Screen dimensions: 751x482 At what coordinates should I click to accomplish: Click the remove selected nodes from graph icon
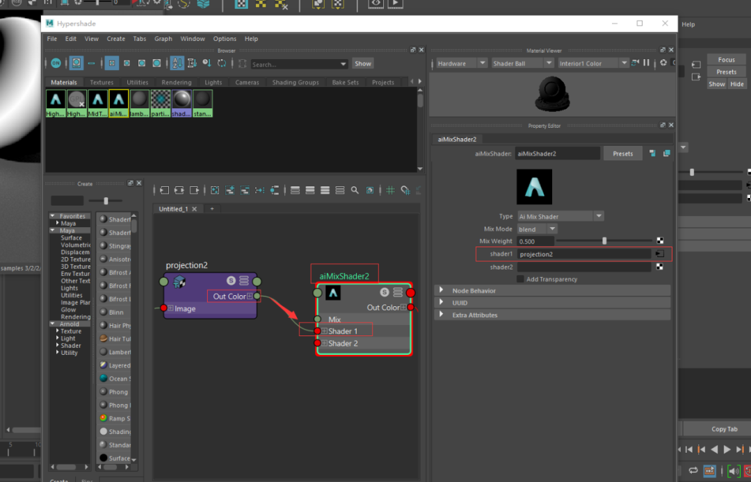(x=245, y=190)
